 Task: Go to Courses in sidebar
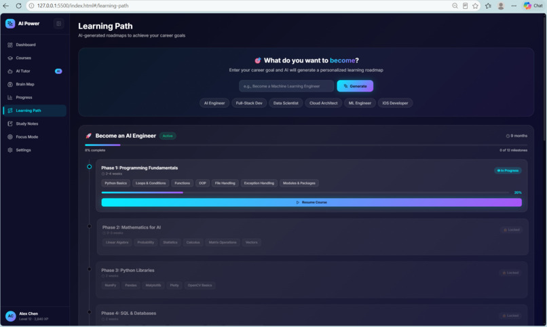coord(35,58)
